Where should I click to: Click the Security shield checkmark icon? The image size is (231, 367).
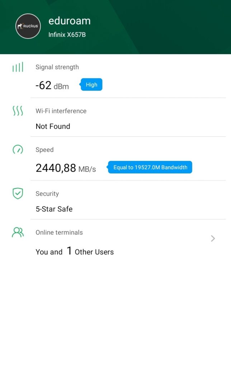click(18, 194)
